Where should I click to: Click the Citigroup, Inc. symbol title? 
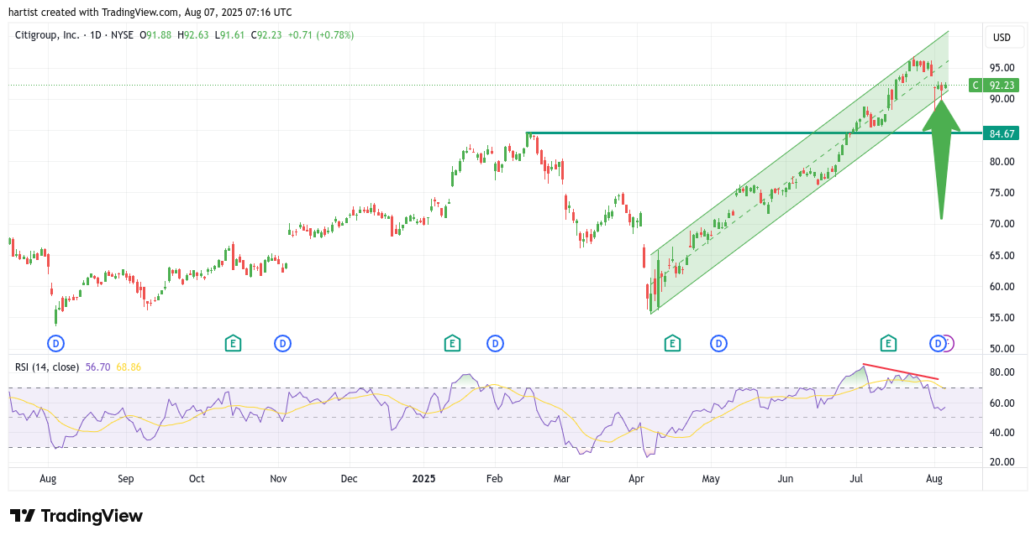48,35
